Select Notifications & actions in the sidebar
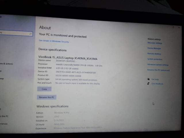The image size is (184, 138). tap(6, 64)
